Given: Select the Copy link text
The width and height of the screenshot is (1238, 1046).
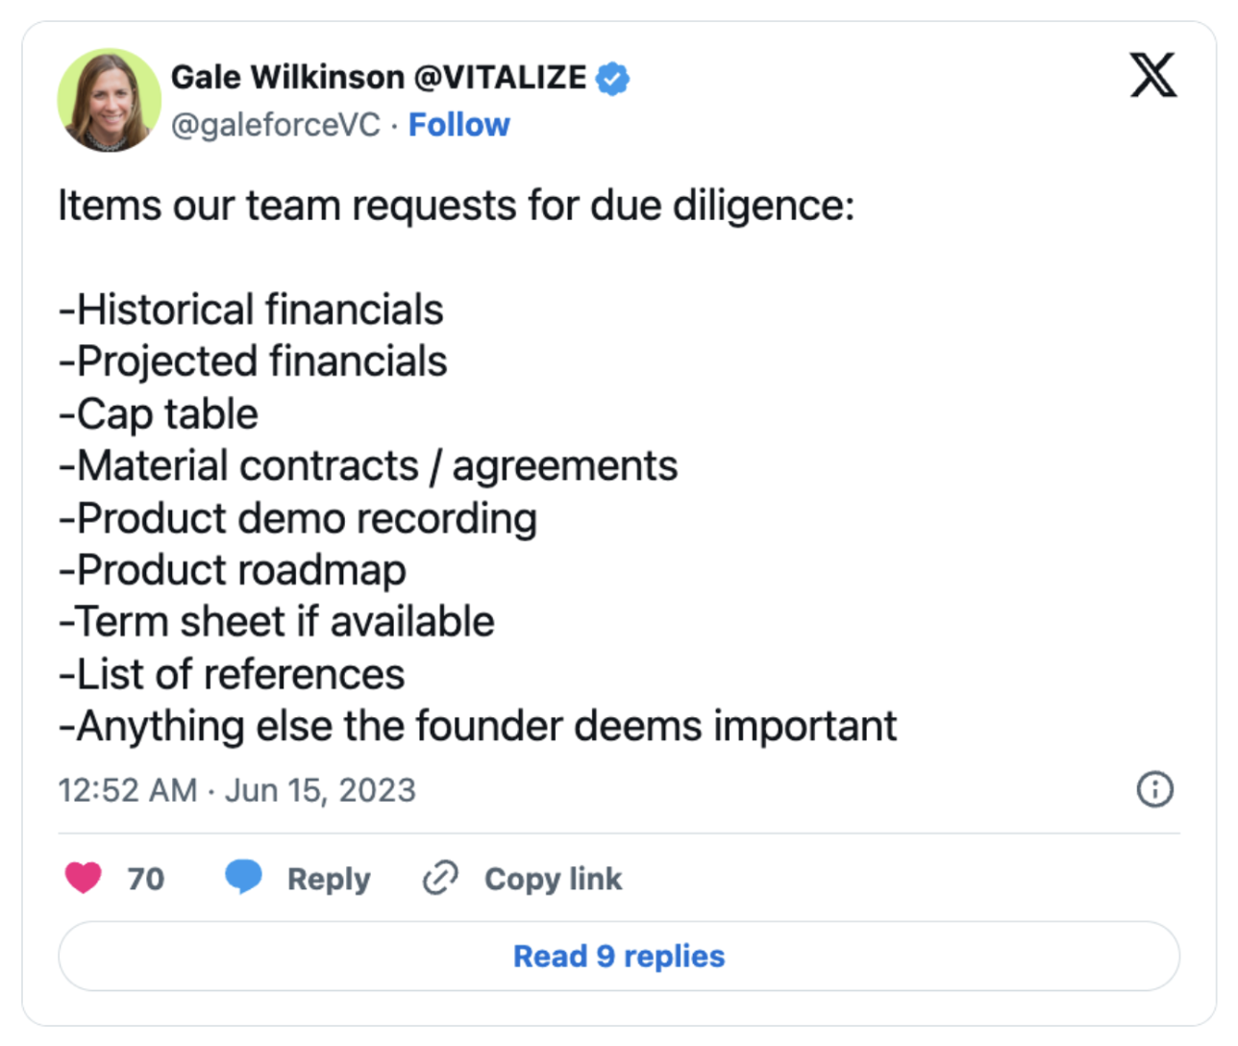Looking at the screenshot, I should pyautogui.click(x=554, y=879).
